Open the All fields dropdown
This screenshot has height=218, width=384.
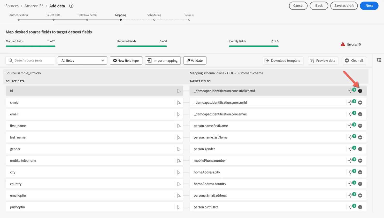(82, 60)
